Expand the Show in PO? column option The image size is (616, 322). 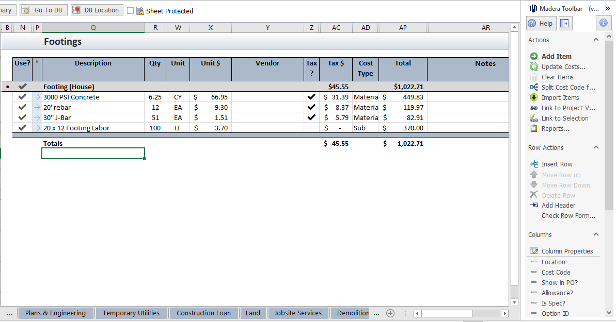tap(533, 282)
